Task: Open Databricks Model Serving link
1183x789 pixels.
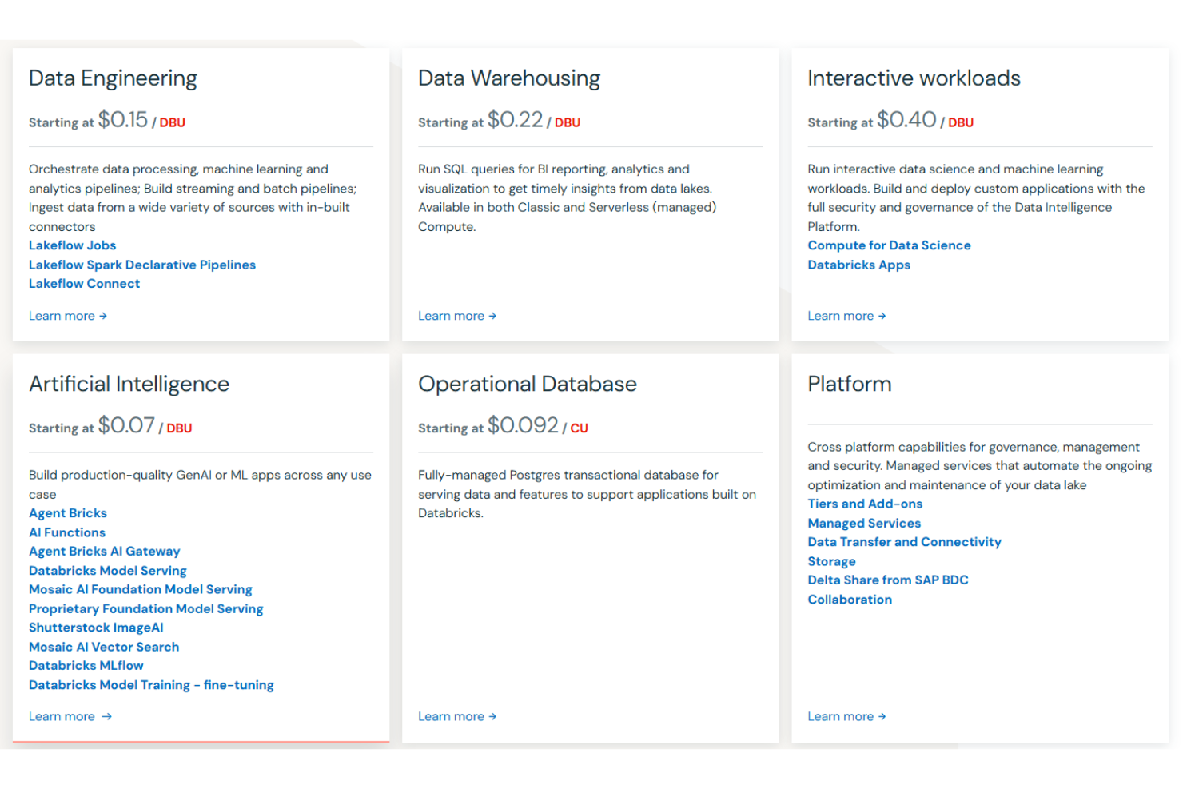Action: 108,571
